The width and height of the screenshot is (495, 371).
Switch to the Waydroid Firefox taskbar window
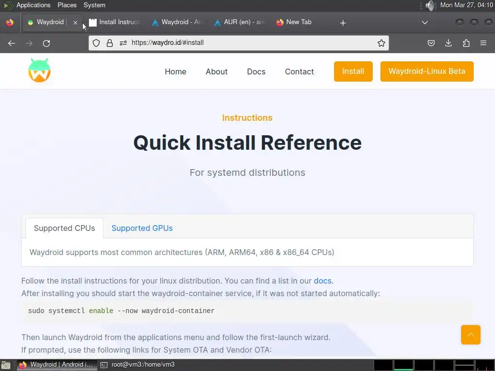[56, 365]
